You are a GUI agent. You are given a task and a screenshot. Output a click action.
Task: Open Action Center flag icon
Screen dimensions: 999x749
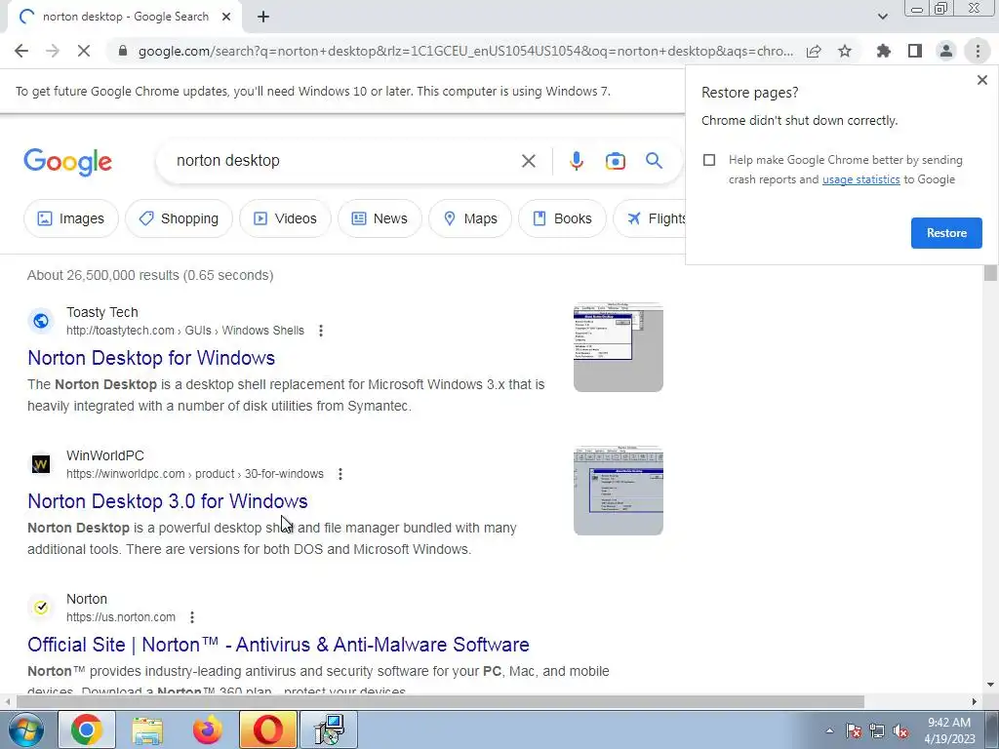click(x=854, y=730)
